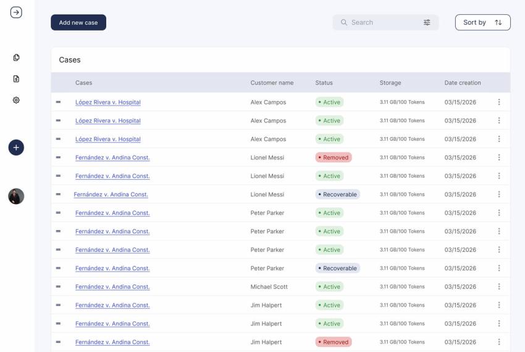This screenshot has height=352, width=525.
Task: Open the Sort by dropdown
Action: (x=482, y=22)
